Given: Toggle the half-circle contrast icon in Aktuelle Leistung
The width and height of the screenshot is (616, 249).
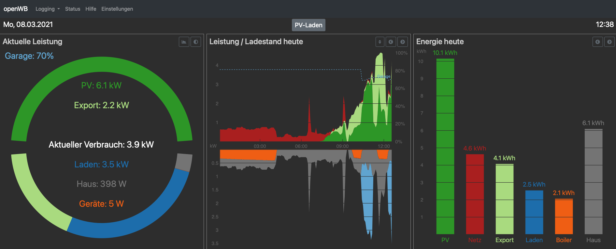Looking at the screenshot, I should click(x=196, y=42).
